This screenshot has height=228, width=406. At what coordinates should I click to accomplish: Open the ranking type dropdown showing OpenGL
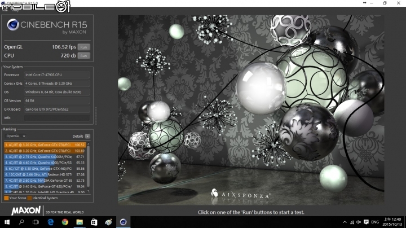(15, 136)
